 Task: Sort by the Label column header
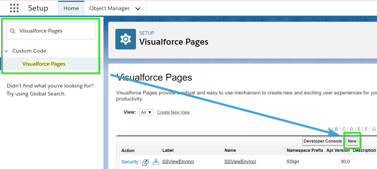168,150
